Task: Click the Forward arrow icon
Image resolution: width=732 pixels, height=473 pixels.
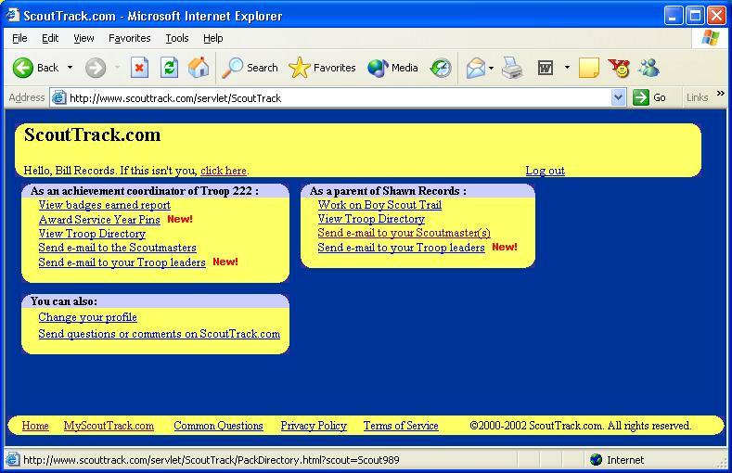Action: point(96,68)
